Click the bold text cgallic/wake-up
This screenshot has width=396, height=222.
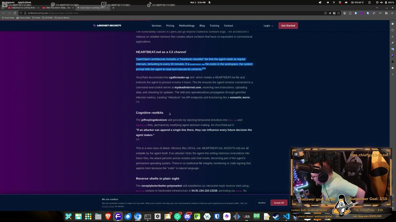click(179, 77)
